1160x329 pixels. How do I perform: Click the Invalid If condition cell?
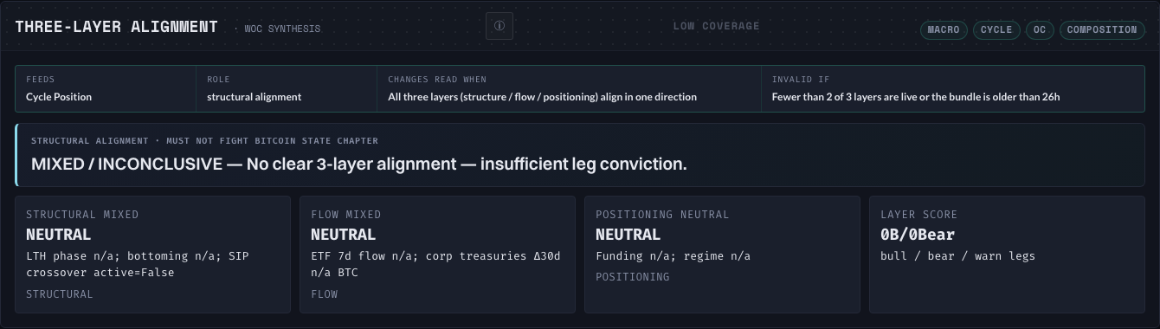tap(953, 88)
